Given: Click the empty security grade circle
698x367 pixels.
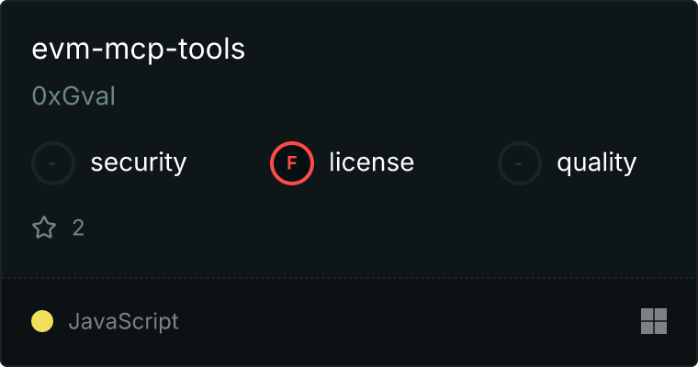Looking at the screenshot, I should pos(53,163).
